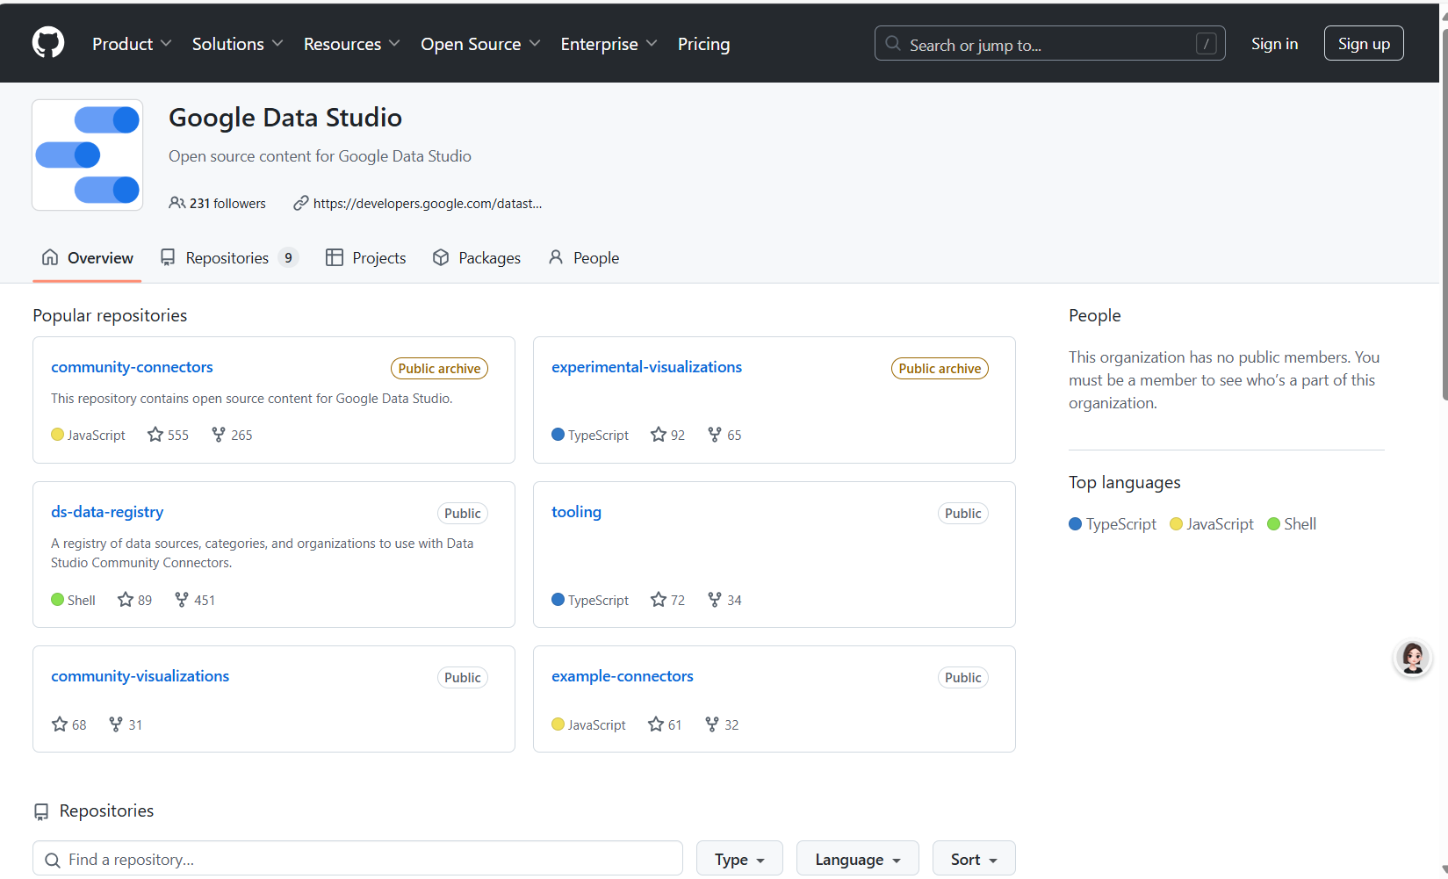Open the Type filter dropdown
The image size is (1448, 879).
[x=739, y=859]
